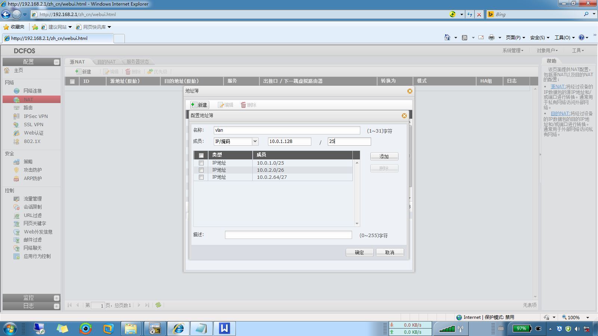The image size is (598, 336).
Task: Stop page loading in IE
Action: [x=479, y=15]
